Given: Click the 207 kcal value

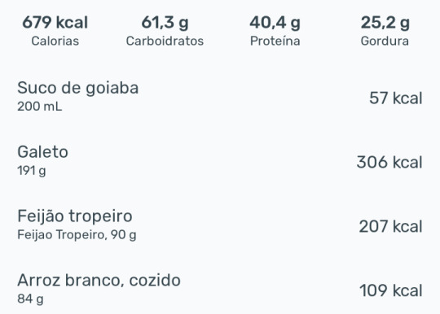Looking at the screenshot, I should [390, 226].
